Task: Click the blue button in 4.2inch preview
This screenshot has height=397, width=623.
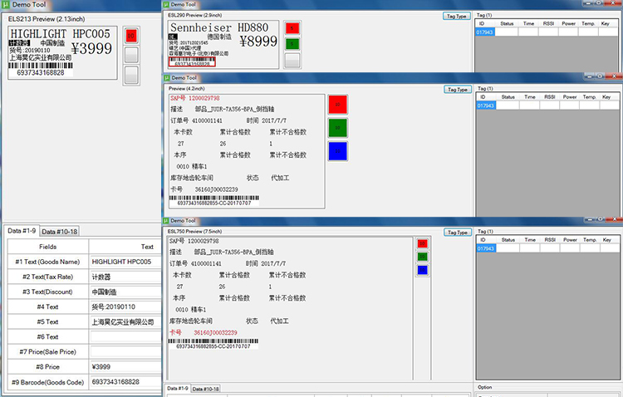Action: pyautogui.click(x=338, y=151)
